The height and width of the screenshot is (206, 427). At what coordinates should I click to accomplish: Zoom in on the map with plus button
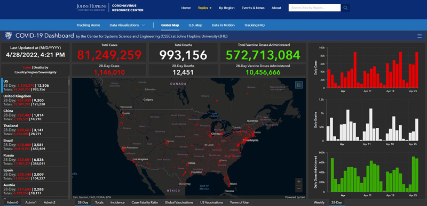pyautogui.click(x=299, y=182)
